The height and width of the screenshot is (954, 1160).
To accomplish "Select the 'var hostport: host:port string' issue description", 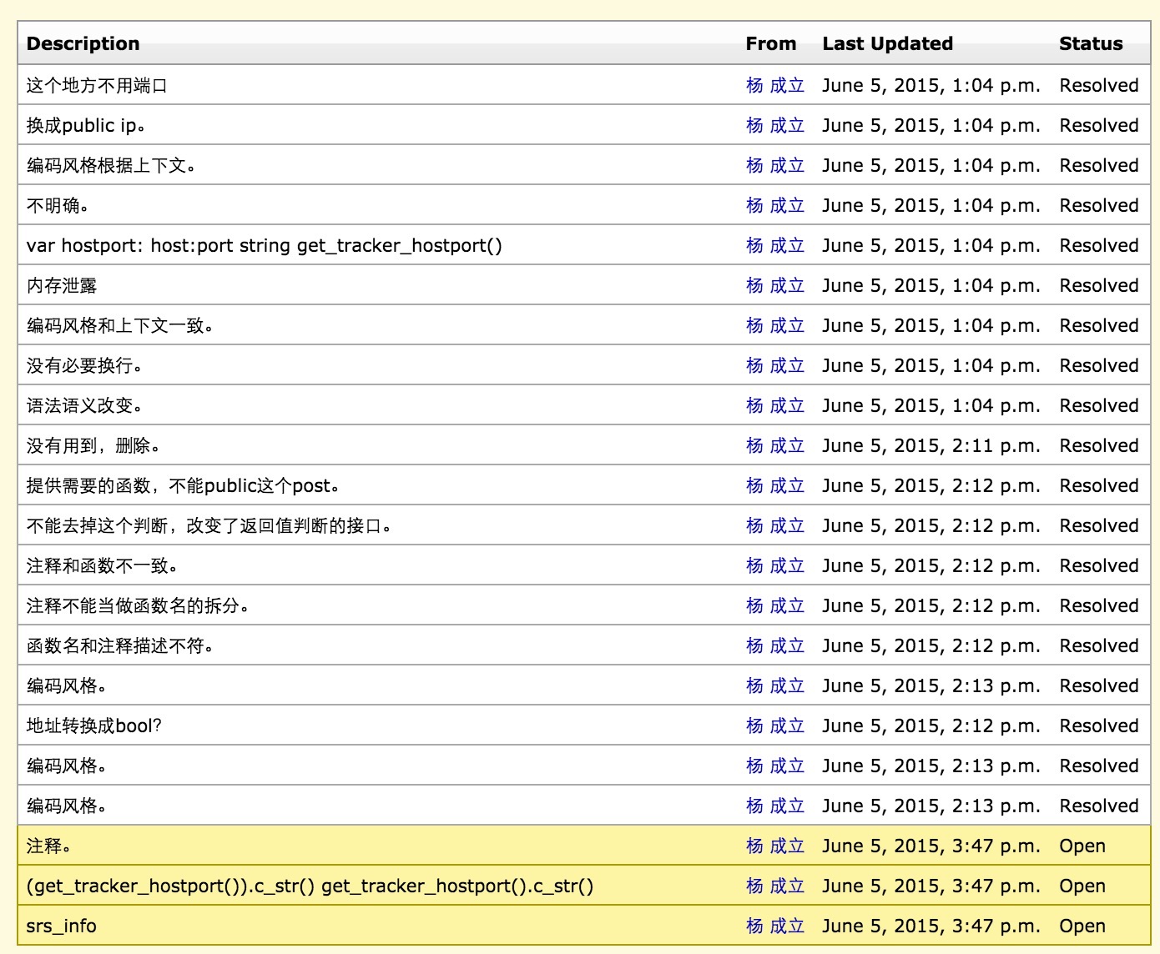I will pyautogui.click(x=264, y=246).
